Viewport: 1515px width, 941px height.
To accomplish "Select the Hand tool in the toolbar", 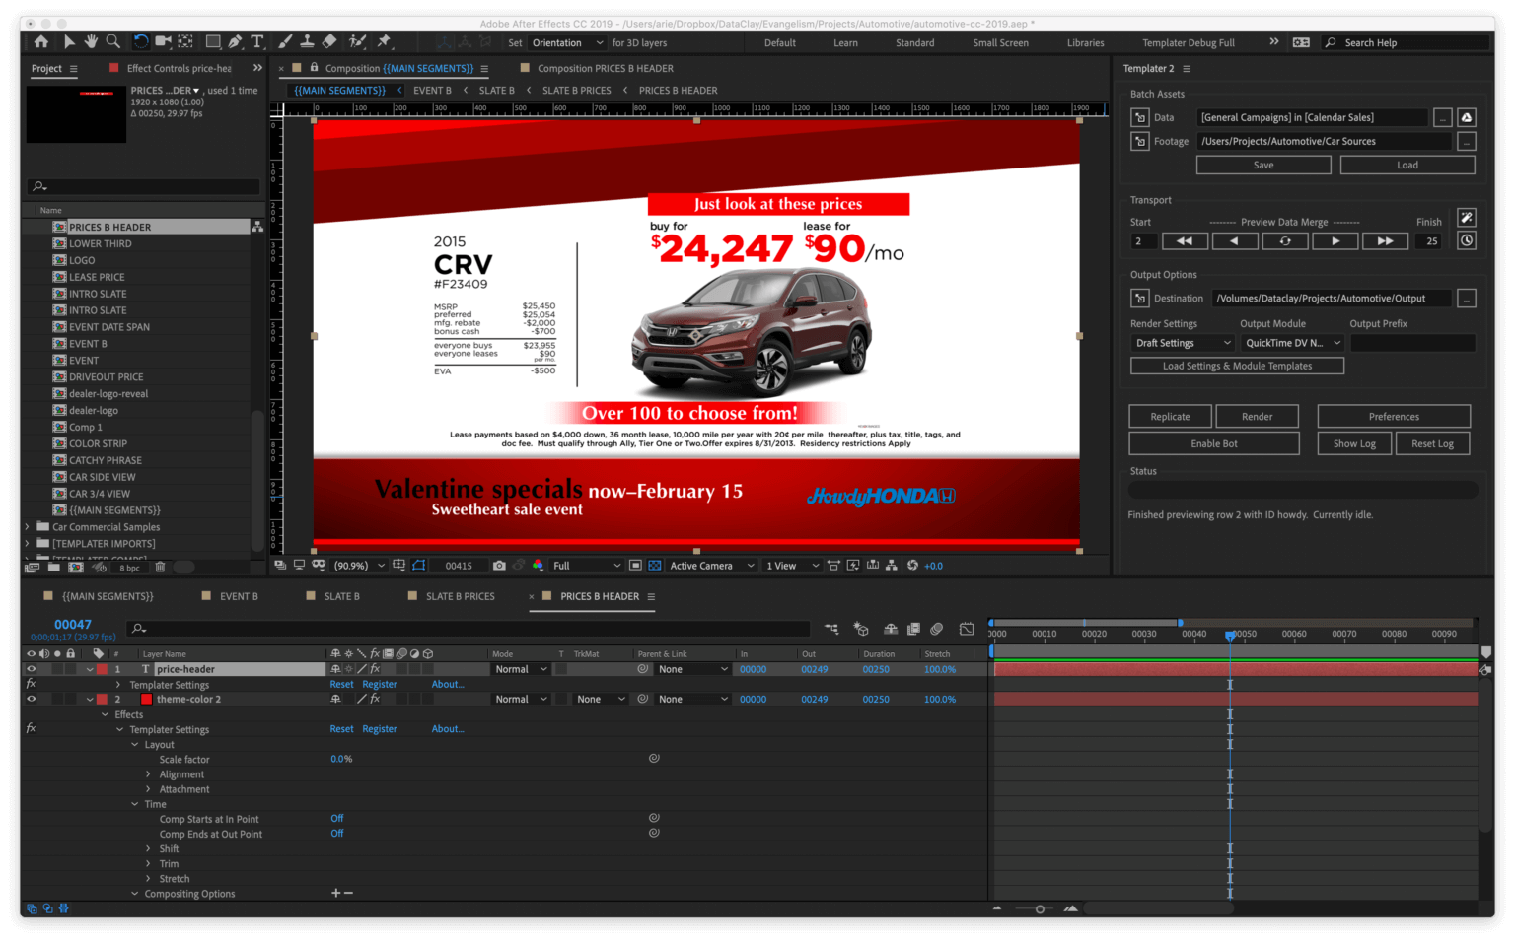I will click(91, 41).
